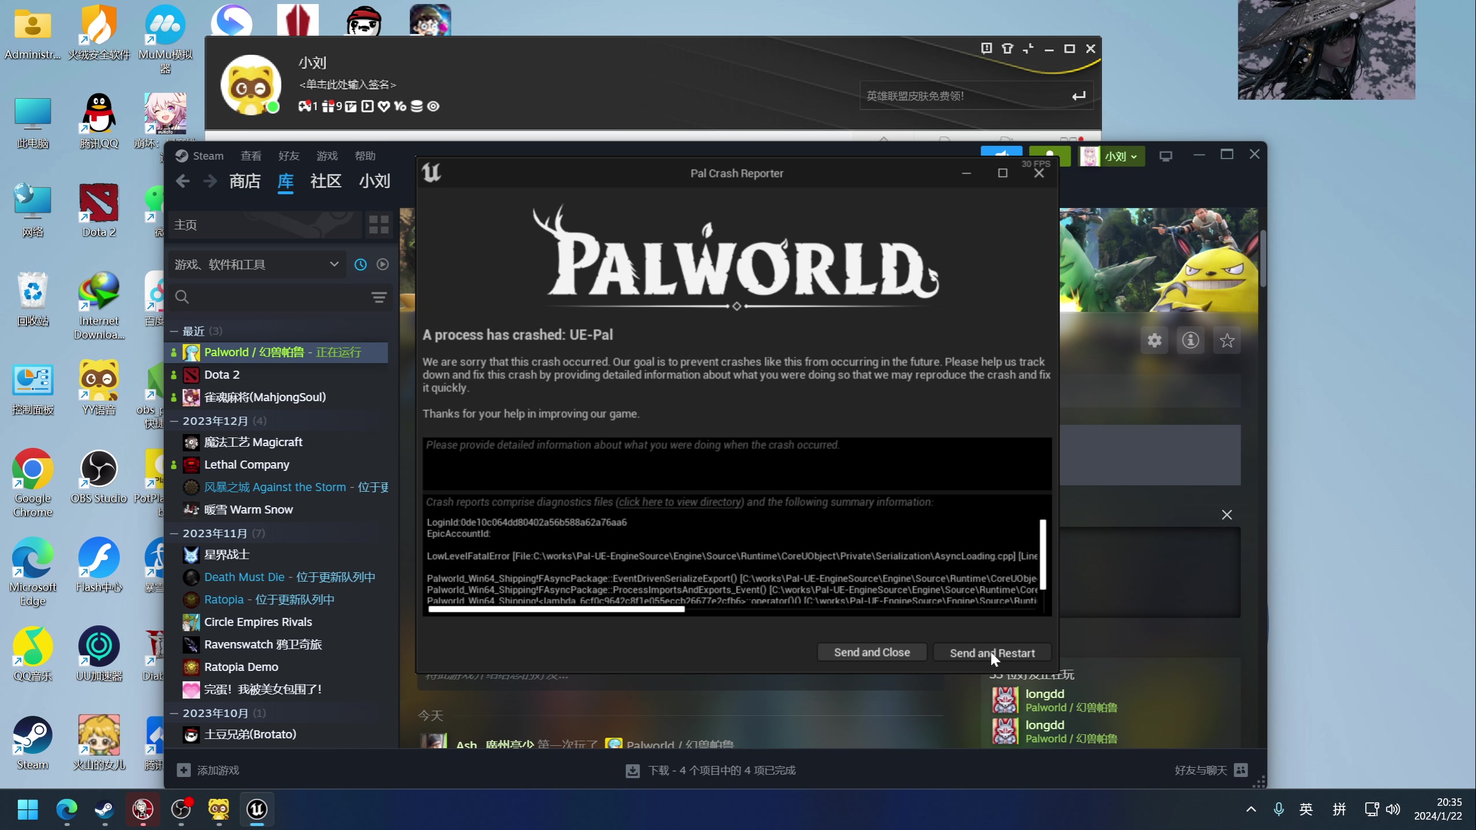This screenshot has height=830, width=1476.
Task: Open crash diagnostics directory link
Action: click(680, 502)
